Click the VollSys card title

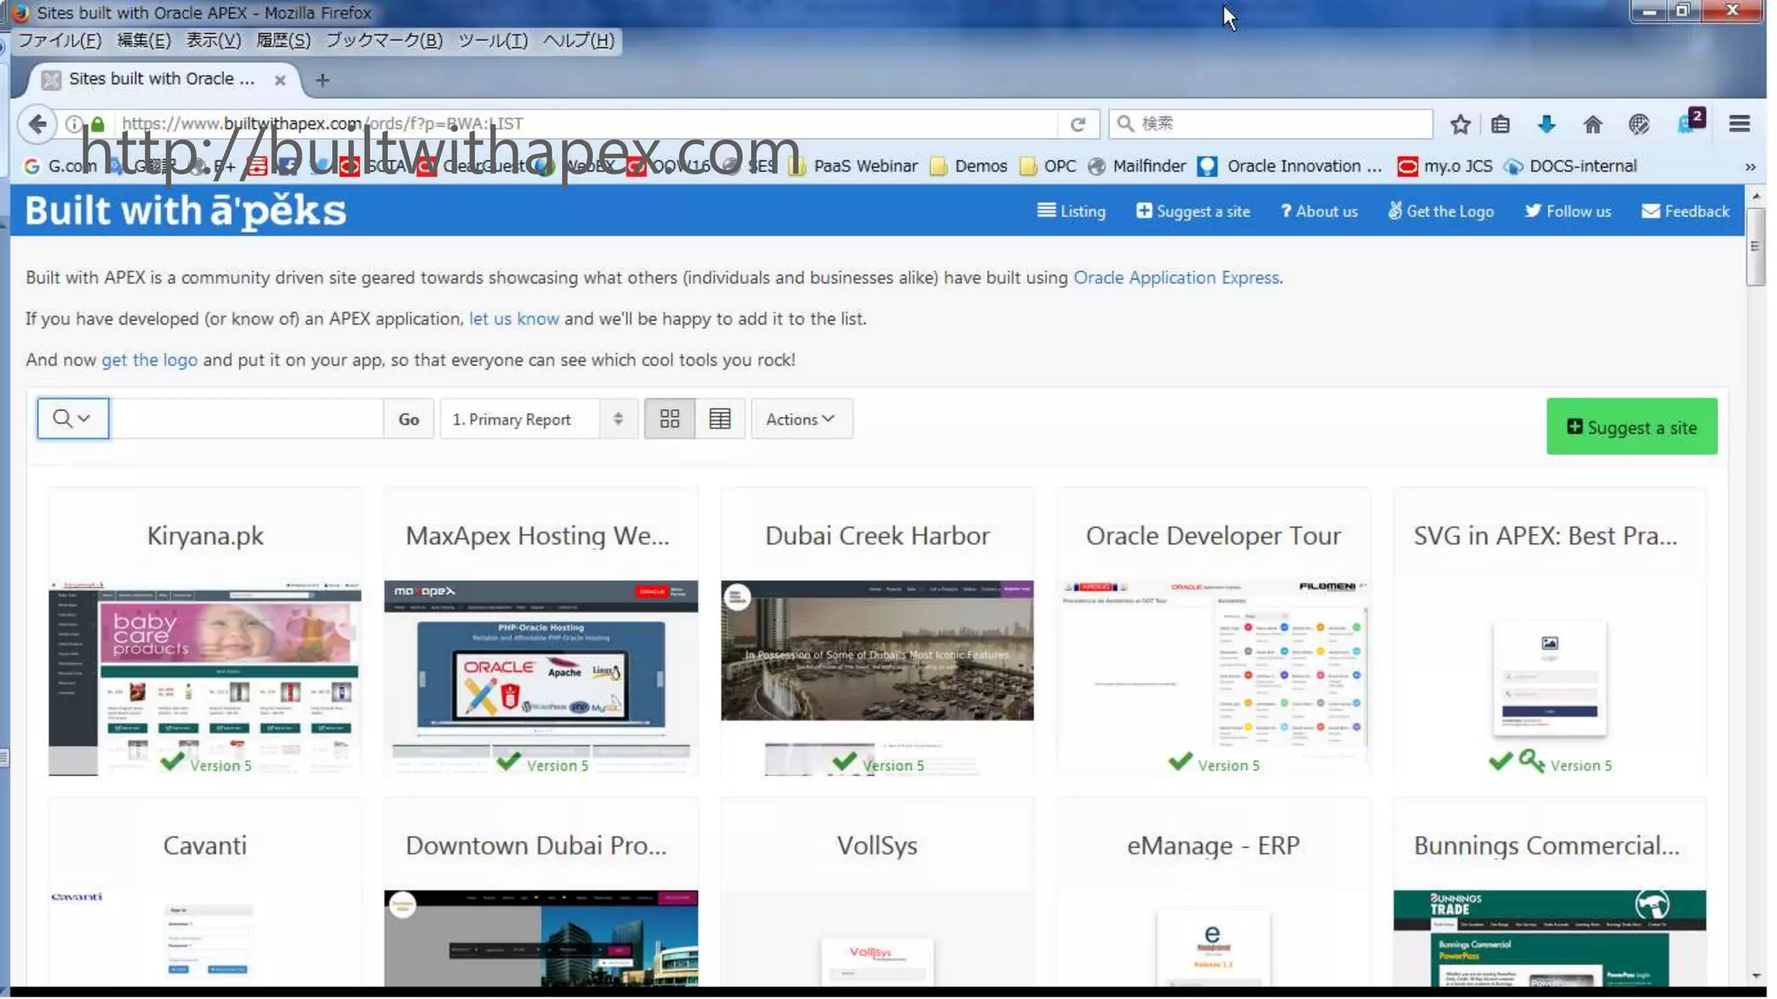[877, 846]
